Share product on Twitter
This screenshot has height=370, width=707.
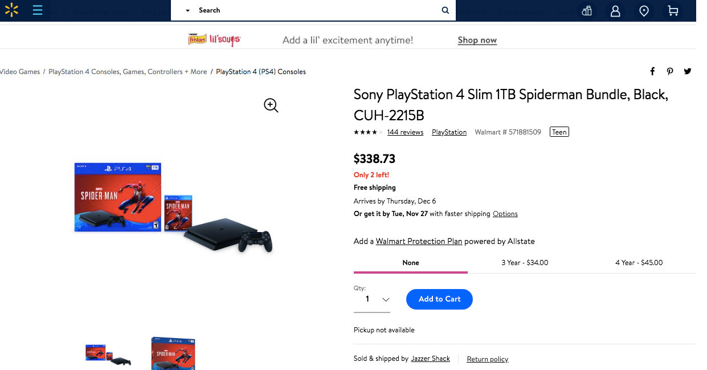(x=688, y=71)
